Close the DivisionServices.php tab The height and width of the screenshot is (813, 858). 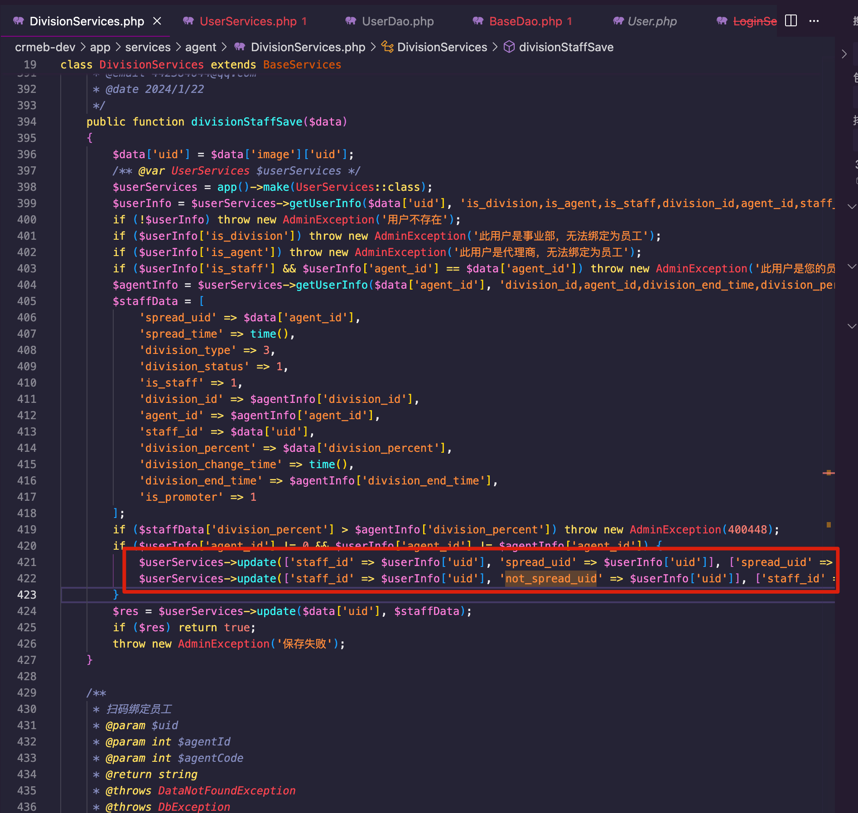(157, 21)
